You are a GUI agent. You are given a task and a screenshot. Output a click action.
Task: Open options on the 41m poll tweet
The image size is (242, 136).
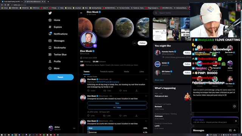[x=146, y=121]
